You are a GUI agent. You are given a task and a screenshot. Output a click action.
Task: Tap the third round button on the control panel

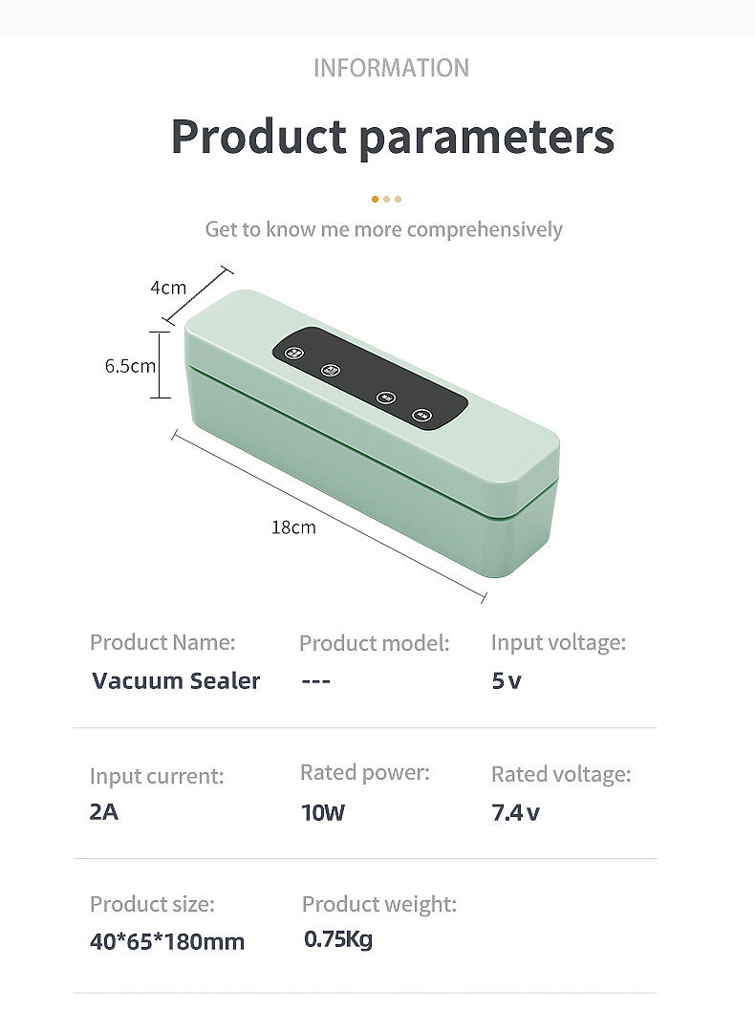pyautogui.click(x=386, y=397)
